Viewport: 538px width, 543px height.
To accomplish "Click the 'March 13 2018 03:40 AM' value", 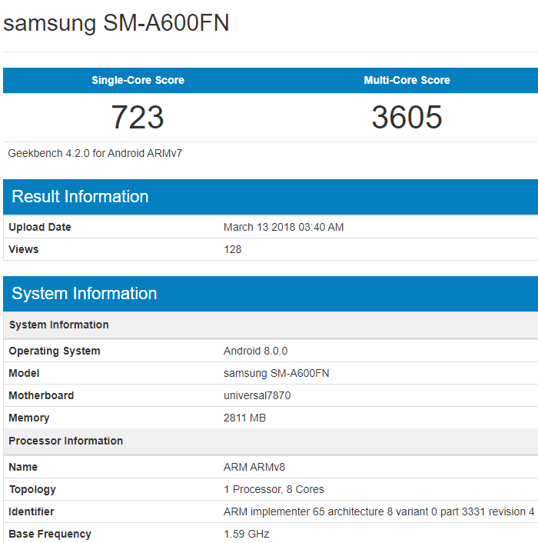I will (284, 227).
